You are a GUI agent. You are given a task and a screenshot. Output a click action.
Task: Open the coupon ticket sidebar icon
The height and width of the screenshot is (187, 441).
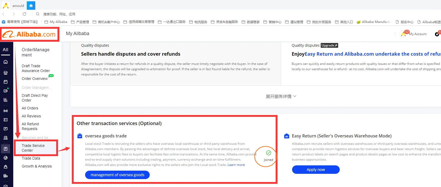click(x=6, y=120)
